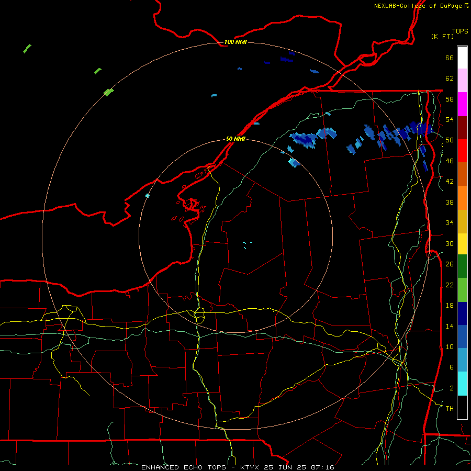Click the legend value "22"
This screenshot has height=471, width=471.
(x=450, y=285)
